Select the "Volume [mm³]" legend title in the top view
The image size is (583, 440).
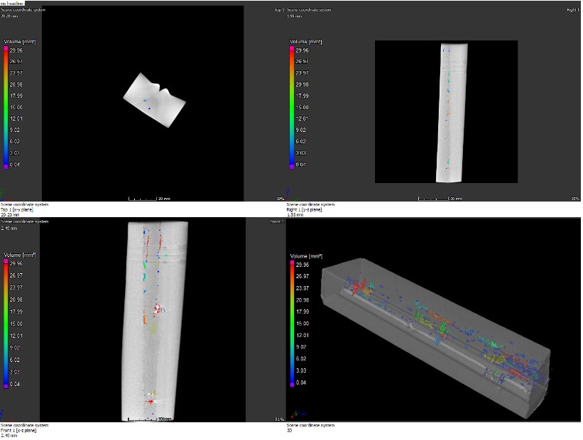point(20,42)
